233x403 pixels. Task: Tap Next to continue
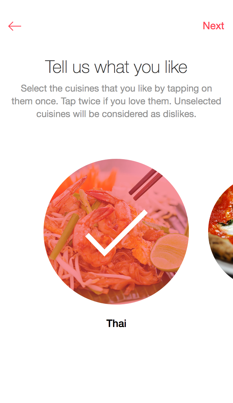pyautogui.click(x=213, y=26)
